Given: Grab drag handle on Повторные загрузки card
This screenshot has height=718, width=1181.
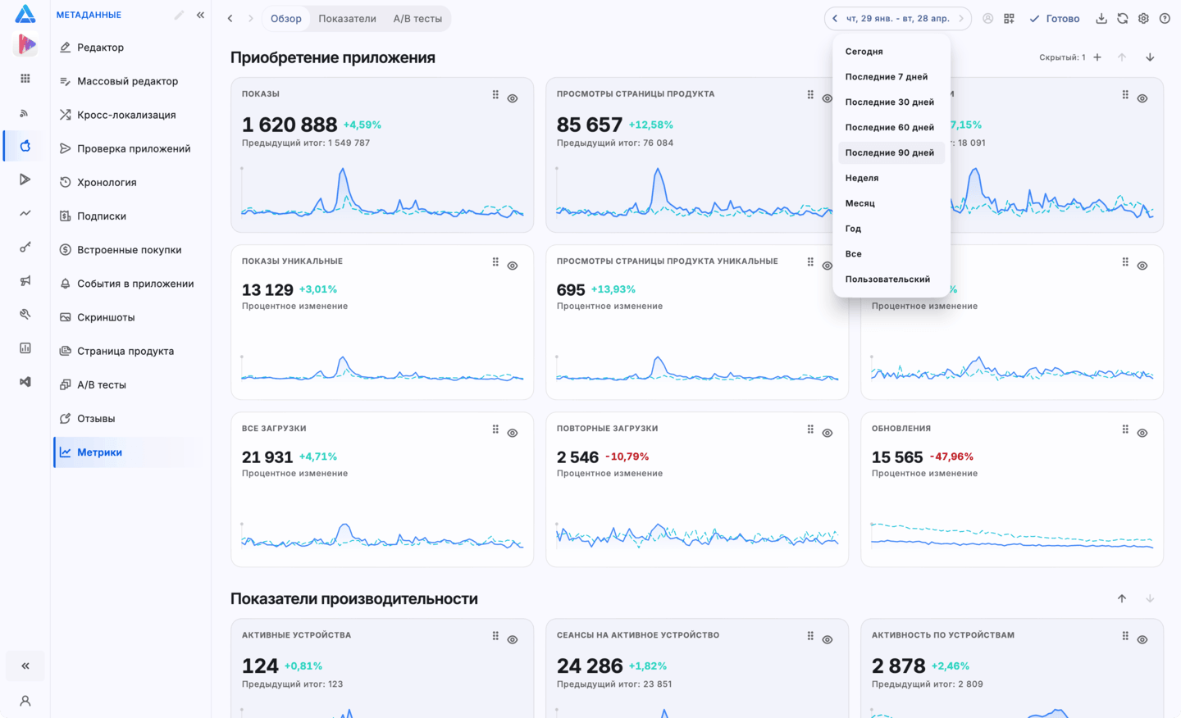Looking at the screenshot, I should pyautogui.click(x=810, y=429).
